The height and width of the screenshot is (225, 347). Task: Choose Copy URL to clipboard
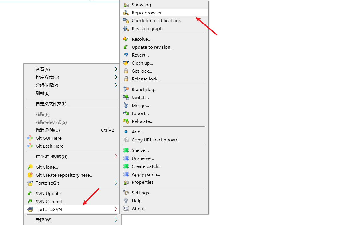pos(155,140)
